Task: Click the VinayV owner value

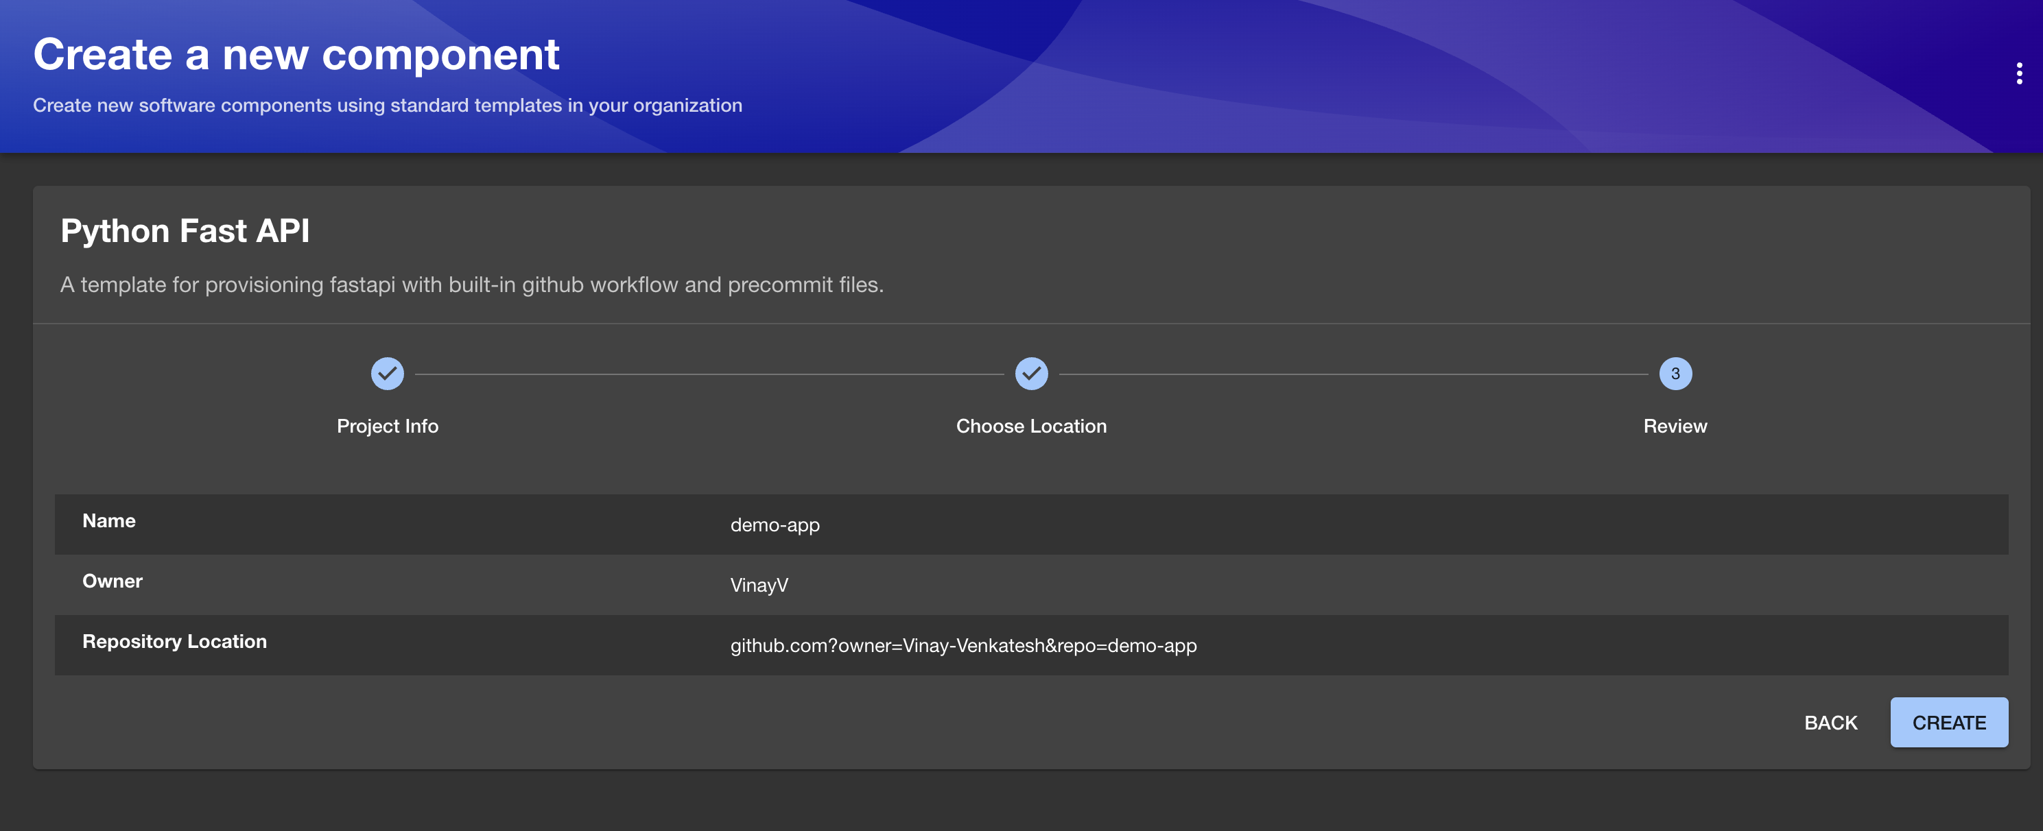Action: [759, 585]
